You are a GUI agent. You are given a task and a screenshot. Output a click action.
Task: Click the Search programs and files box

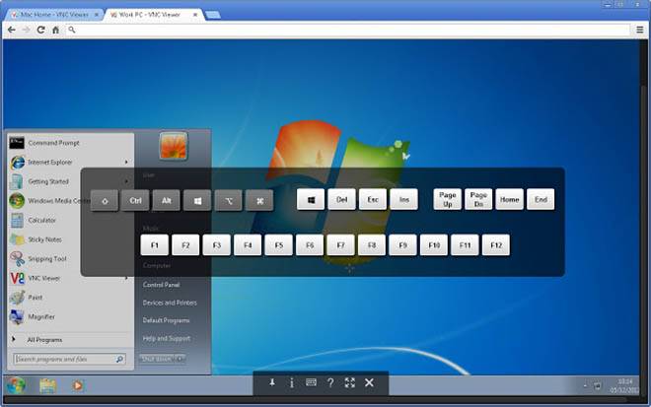[x=70, y=360]
